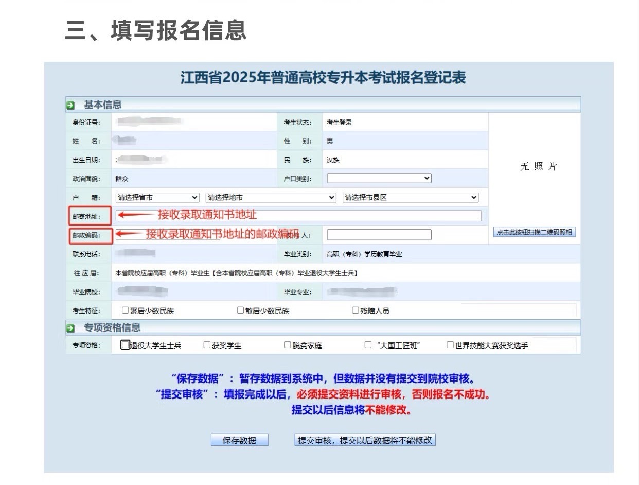Click the 保存数据 button
The image size is (639, 485).
[x=239, y=440]
